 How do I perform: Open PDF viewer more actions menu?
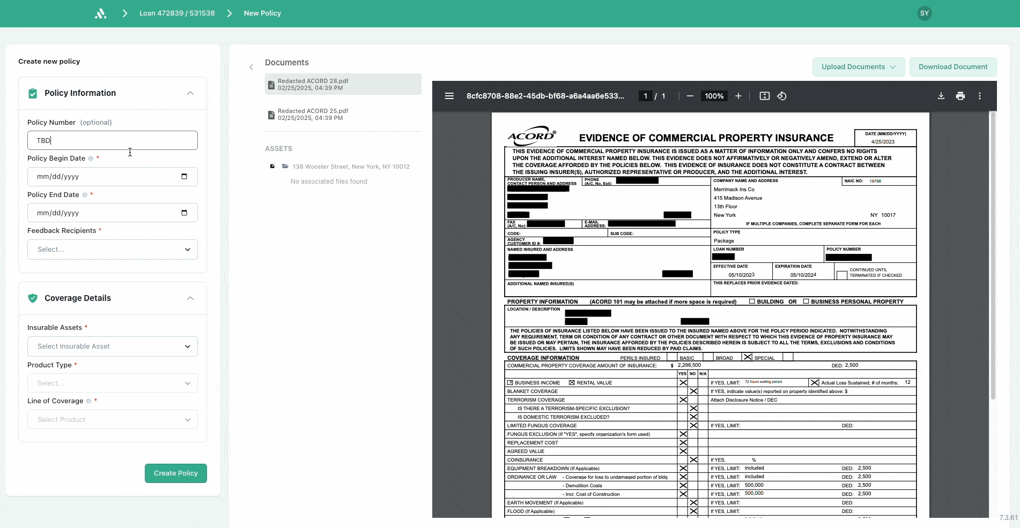click(980, 96)
